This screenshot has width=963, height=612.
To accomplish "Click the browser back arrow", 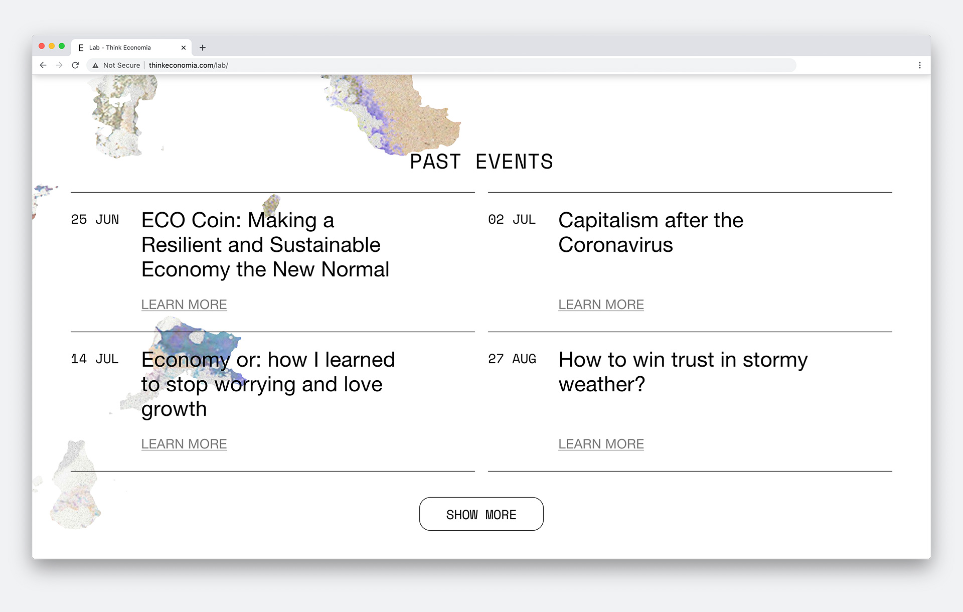I will click(43, 65).
